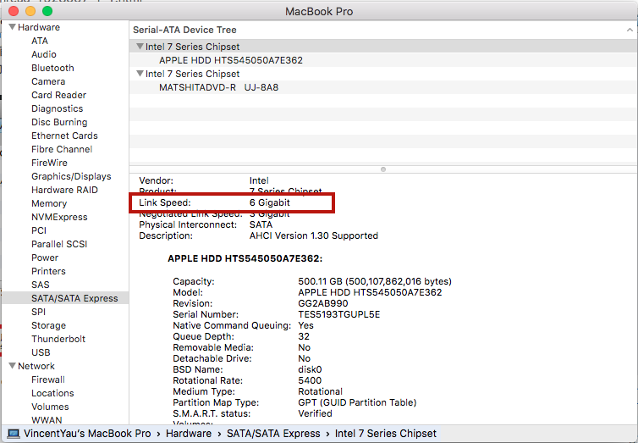Click the S.M.A.R.T. status Verified value

(x=315, y=413)
